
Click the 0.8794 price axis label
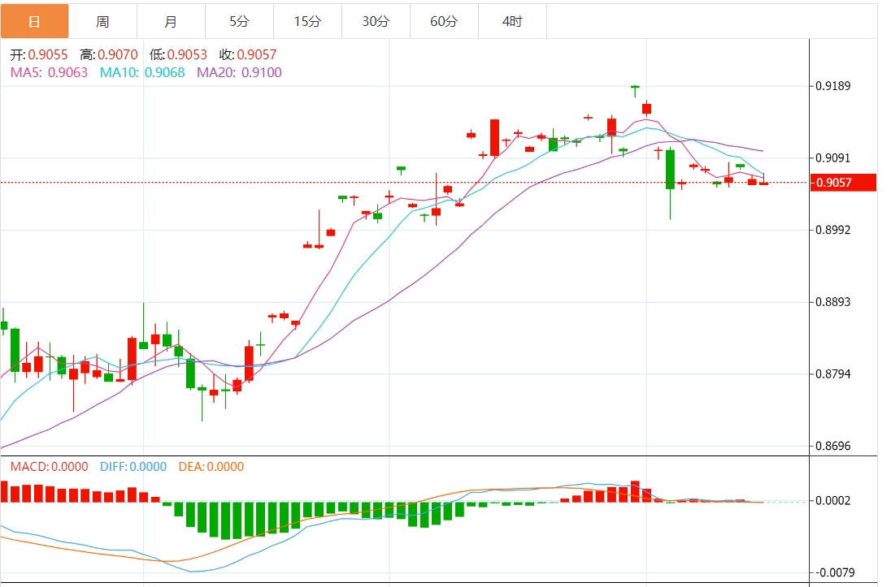pos(833,374)
